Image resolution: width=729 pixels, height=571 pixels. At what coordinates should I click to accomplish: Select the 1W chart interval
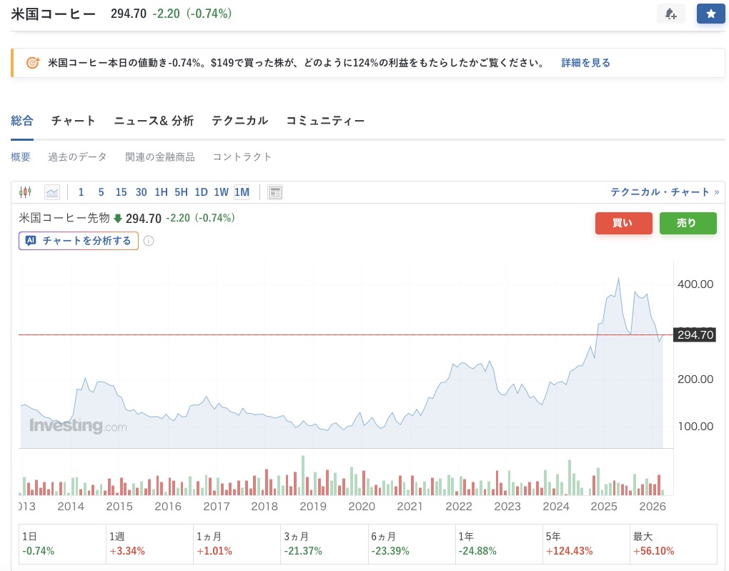[221, 192]
